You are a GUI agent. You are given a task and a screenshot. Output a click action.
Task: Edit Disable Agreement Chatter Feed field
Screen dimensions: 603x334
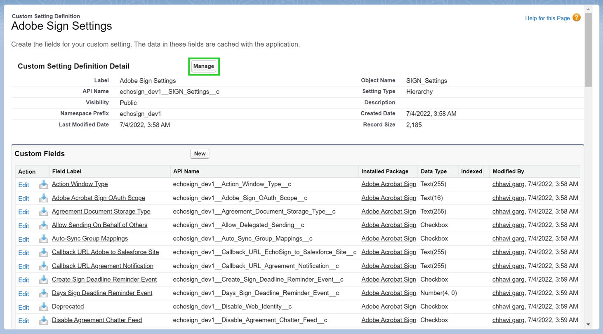click(x=24, y=321)
